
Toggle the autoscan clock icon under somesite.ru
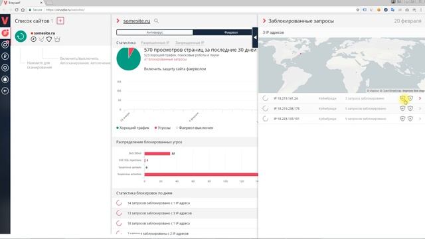(x=33, y=39)
